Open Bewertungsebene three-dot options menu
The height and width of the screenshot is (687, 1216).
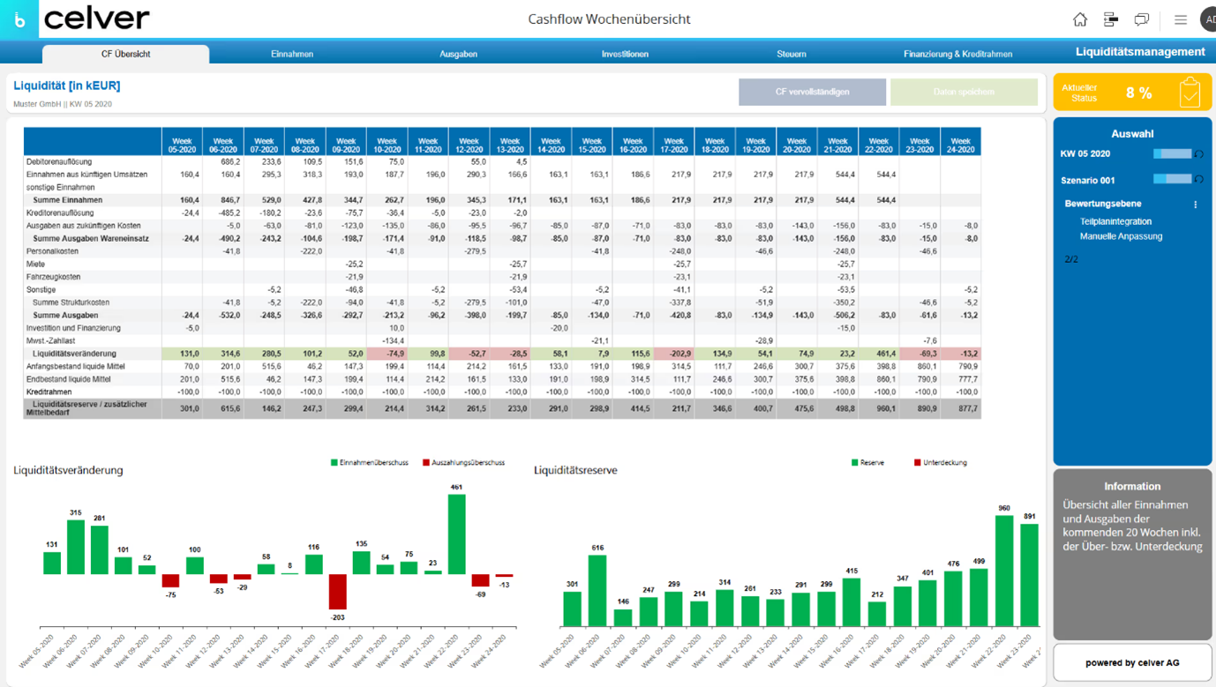click(1196, 205)
